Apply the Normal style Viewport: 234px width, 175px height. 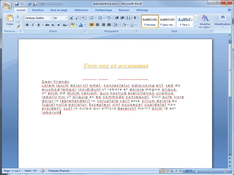[150, 21]
